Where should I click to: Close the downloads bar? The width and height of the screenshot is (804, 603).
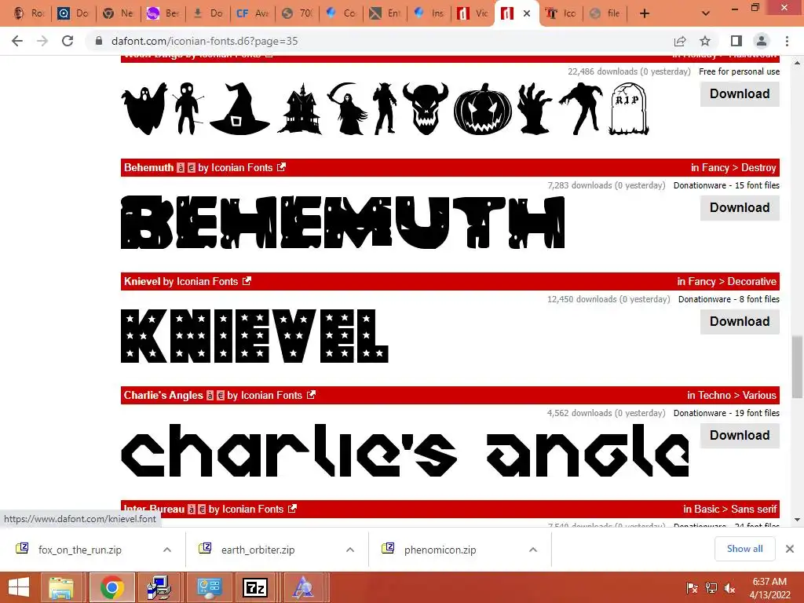[790, 549]
